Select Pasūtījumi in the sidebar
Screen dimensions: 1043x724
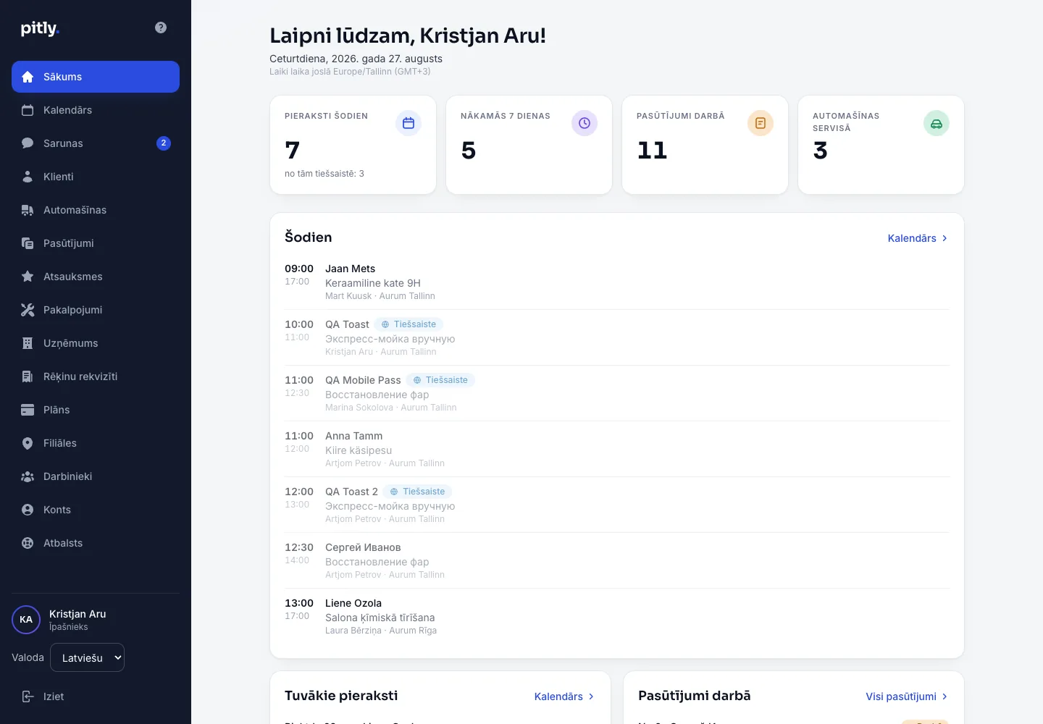96,243
